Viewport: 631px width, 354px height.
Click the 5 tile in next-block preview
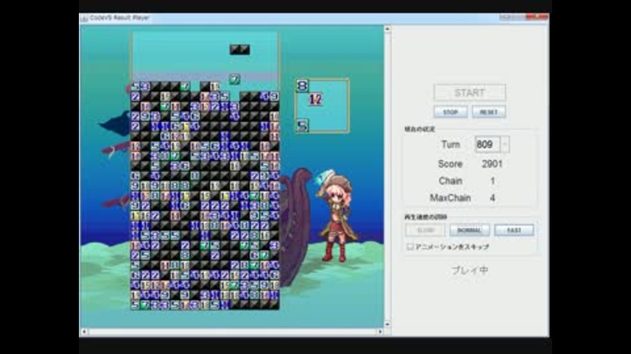click(x=302, y=126)
